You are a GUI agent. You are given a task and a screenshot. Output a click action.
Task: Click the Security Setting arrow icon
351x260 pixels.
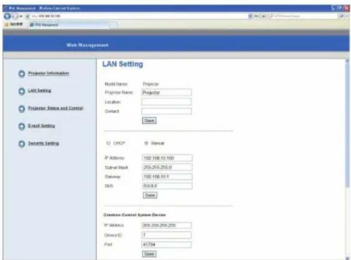[22, 144]
